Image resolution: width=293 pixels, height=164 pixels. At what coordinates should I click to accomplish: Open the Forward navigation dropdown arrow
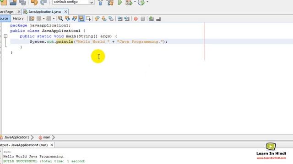click(x=54, y=19)
